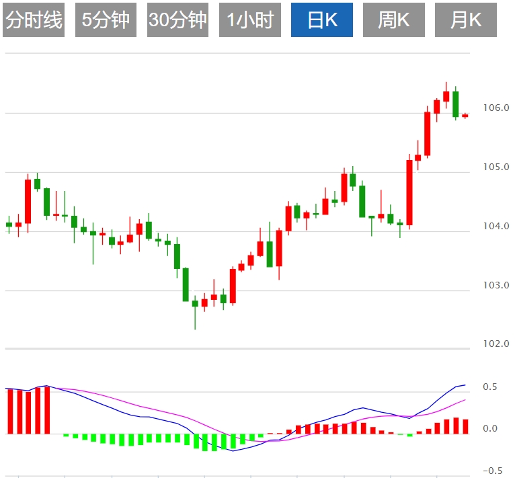Image resolution: width=515 pixels, height=478 pixels.
Task: Select the 日K daily candlestick tab
Action: (x=322, y=19)
